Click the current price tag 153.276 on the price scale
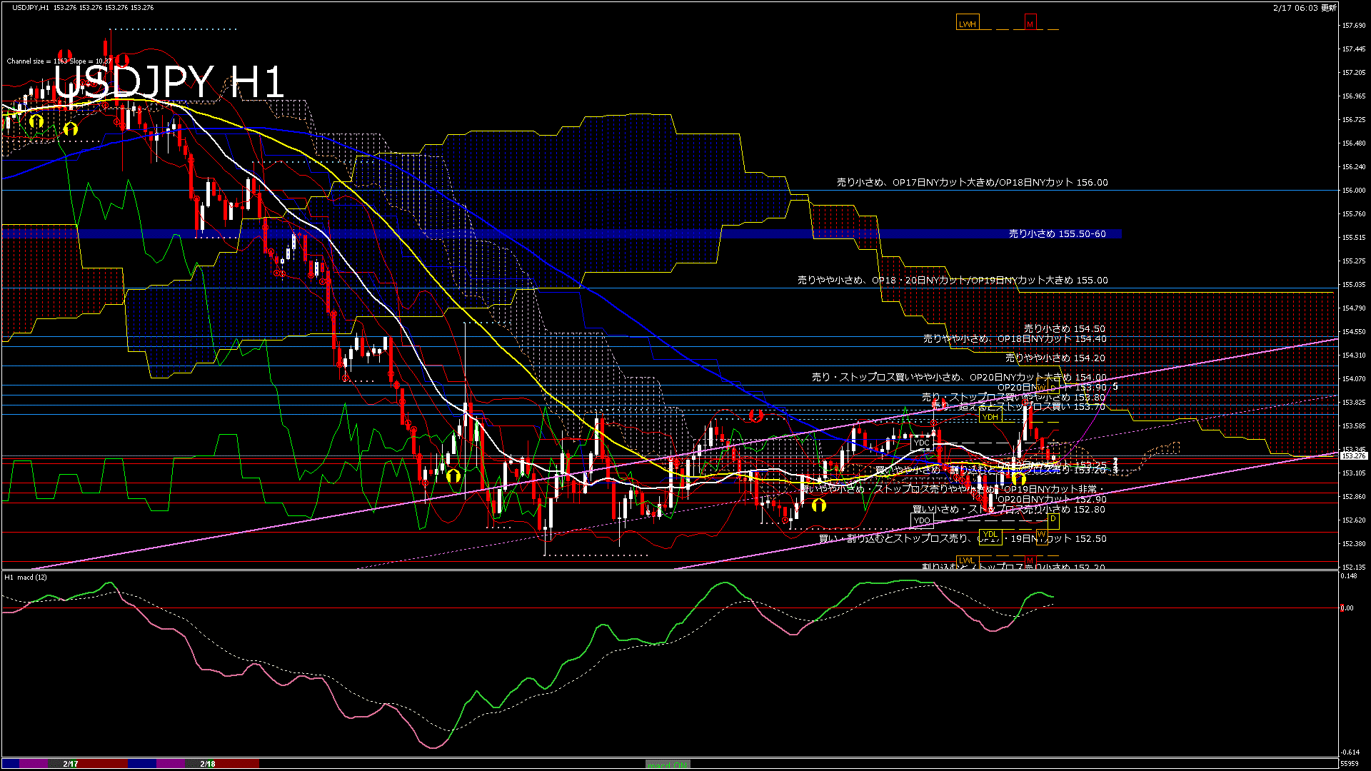1371x771 pixels. point(1353,455)
